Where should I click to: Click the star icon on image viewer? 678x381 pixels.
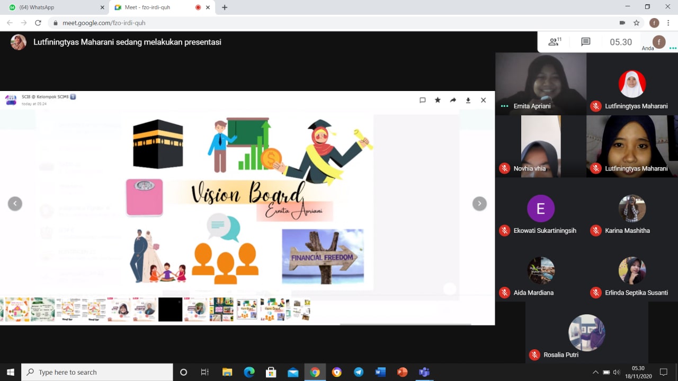click(x=438, y=100)
